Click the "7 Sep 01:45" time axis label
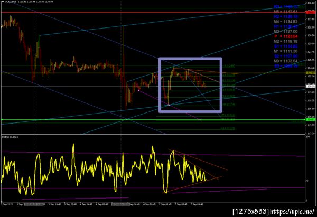Viewport: 317px width, 217px height. (165, 204)
